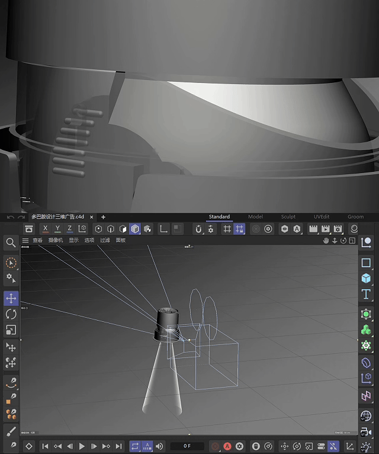Toggle the coordinate system icon
This screenshot has width=379, height=454.
click(x=82, y=229)
